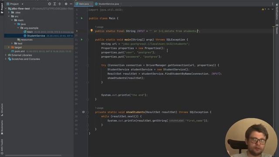Click the Scratches and Consoles icon
The height and width of the screenshot is (157, 279).
[10, 59]
